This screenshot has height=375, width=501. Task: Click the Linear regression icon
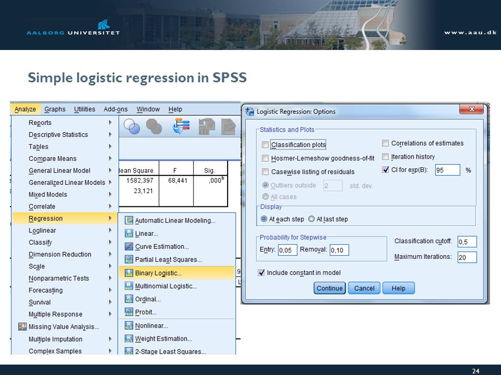129,233
